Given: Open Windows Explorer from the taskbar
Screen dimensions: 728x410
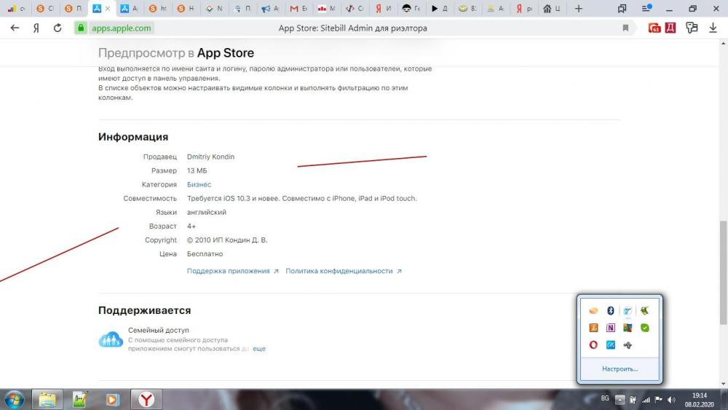Looking at the screenshot, I should [x=47, y=399].
